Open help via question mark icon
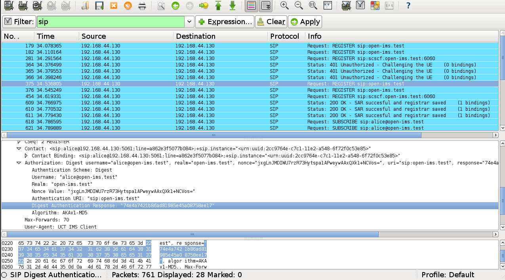 pos(408,6)
